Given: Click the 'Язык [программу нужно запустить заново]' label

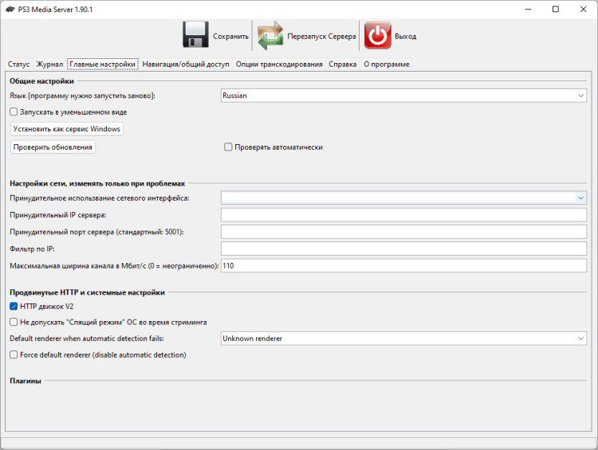Looking at the screenshot, I should pyautogui.click(x=82, y=96).
